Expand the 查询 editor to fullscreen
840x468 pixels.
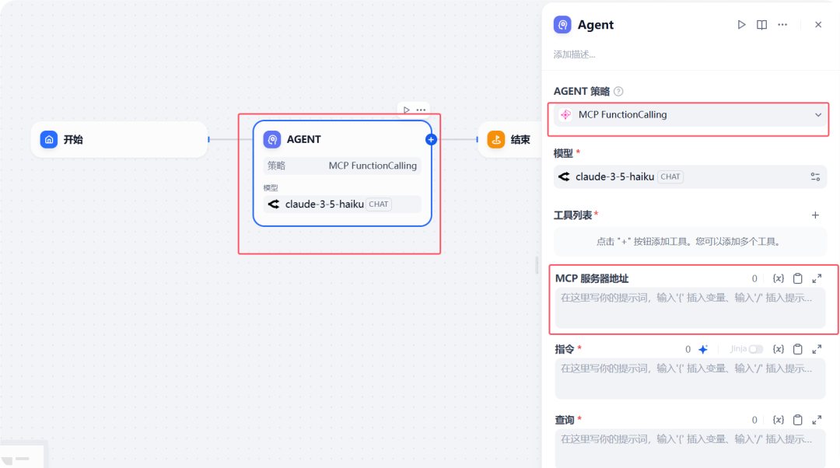coord(817,420)
